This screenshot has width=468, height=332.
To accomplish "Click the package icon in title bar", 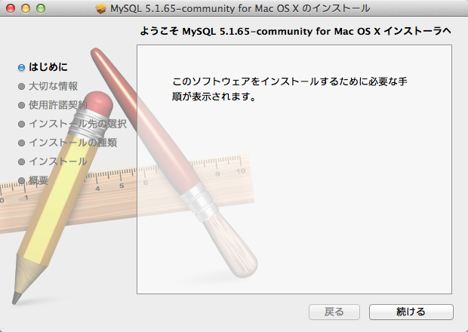I will (101, 8).
